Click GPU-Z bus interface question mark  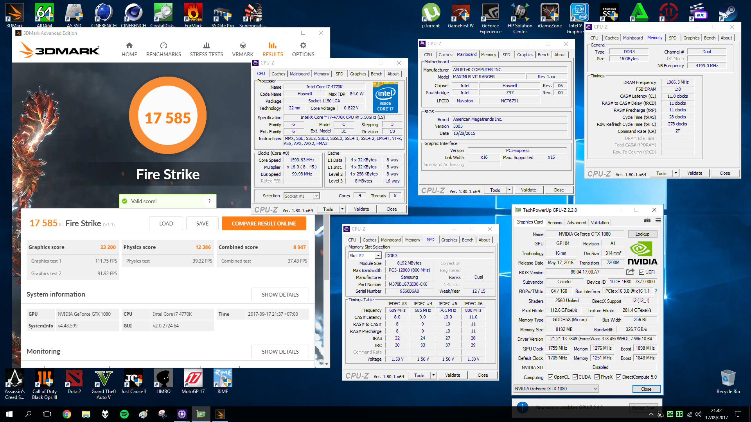pyautogui.click(x=656, y=291)
